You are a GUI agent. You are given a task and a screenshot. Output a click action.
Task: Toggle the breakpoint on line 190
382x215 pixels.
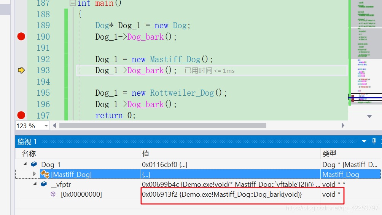21,37
